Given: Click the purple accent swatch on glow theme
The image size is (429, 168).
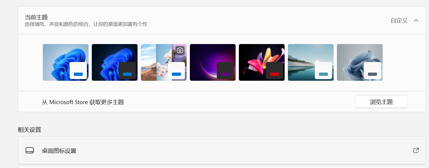Looking at the screenshot, I should 225,74.
